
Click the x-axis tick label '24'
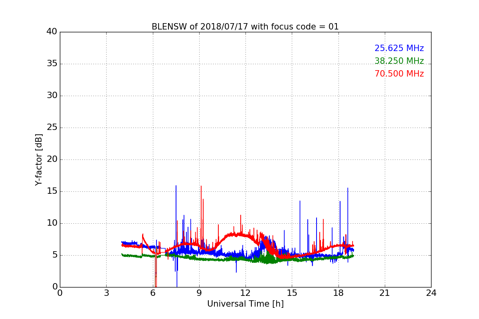(x=431, y=293)
